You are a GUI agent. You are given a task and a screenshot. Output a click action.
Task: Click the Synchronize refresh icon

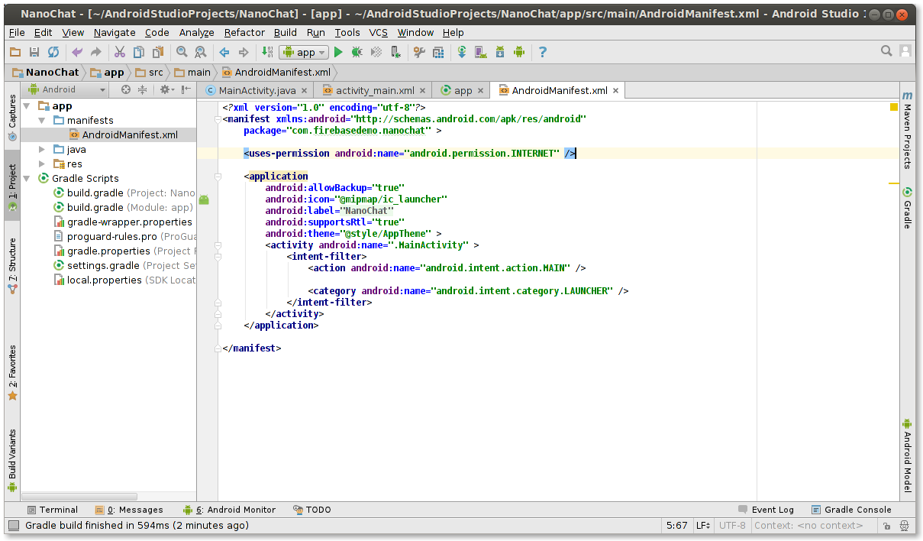(53, 52)
